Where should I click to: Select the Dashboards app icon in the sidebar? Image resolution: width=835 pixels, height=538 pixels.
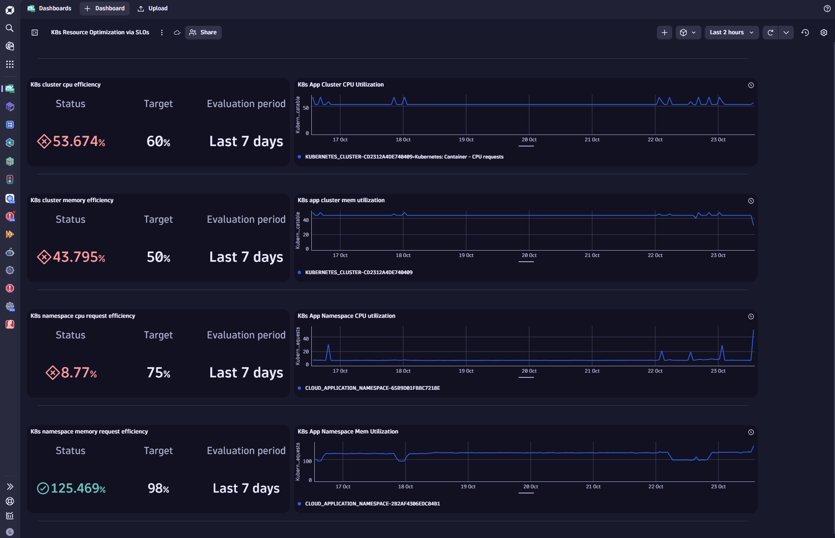tap(9, 89)
